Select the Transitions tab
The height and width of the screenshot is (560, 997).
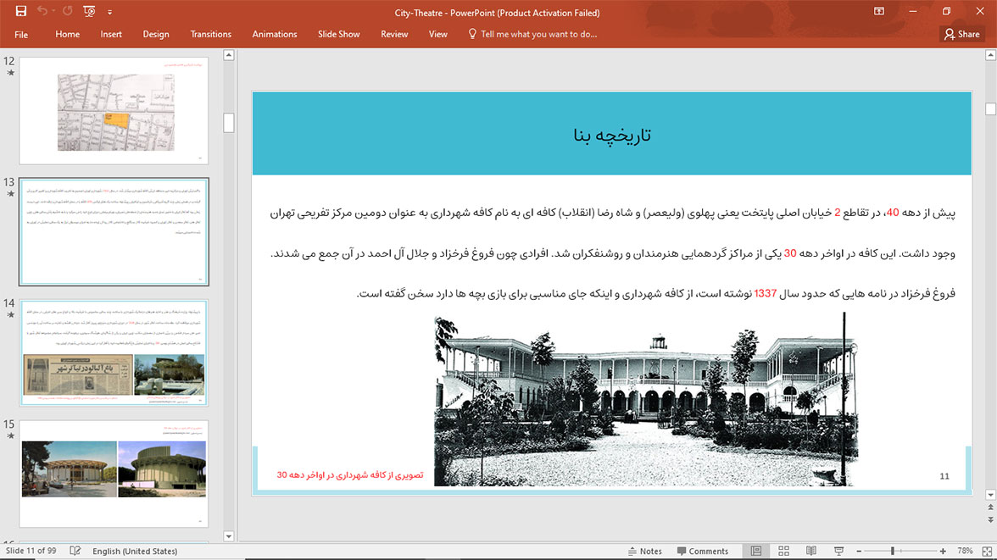tap(210, 35)
